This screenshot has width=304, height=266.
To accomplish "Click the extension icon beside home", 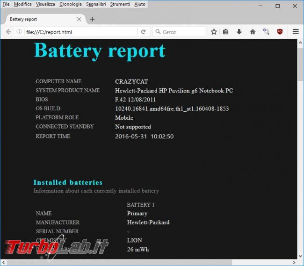I will pyautogui.click(x=266, y=31).
